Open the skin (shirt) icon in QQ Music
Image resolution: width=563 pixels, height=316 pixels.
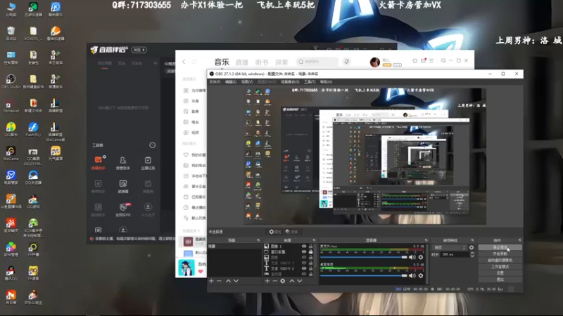coord(415,61)
